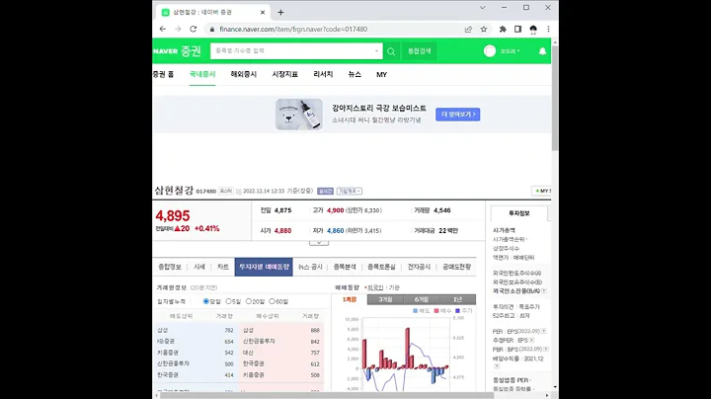Switch to the 종합정보 tab
The image size is (711, 399).
tap(170, 267)
